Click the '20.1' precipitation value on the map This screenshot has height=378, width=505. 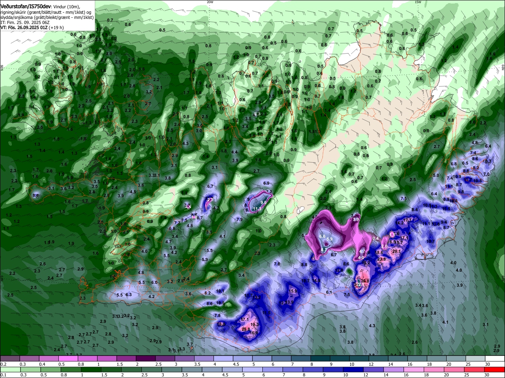[397, 251]
